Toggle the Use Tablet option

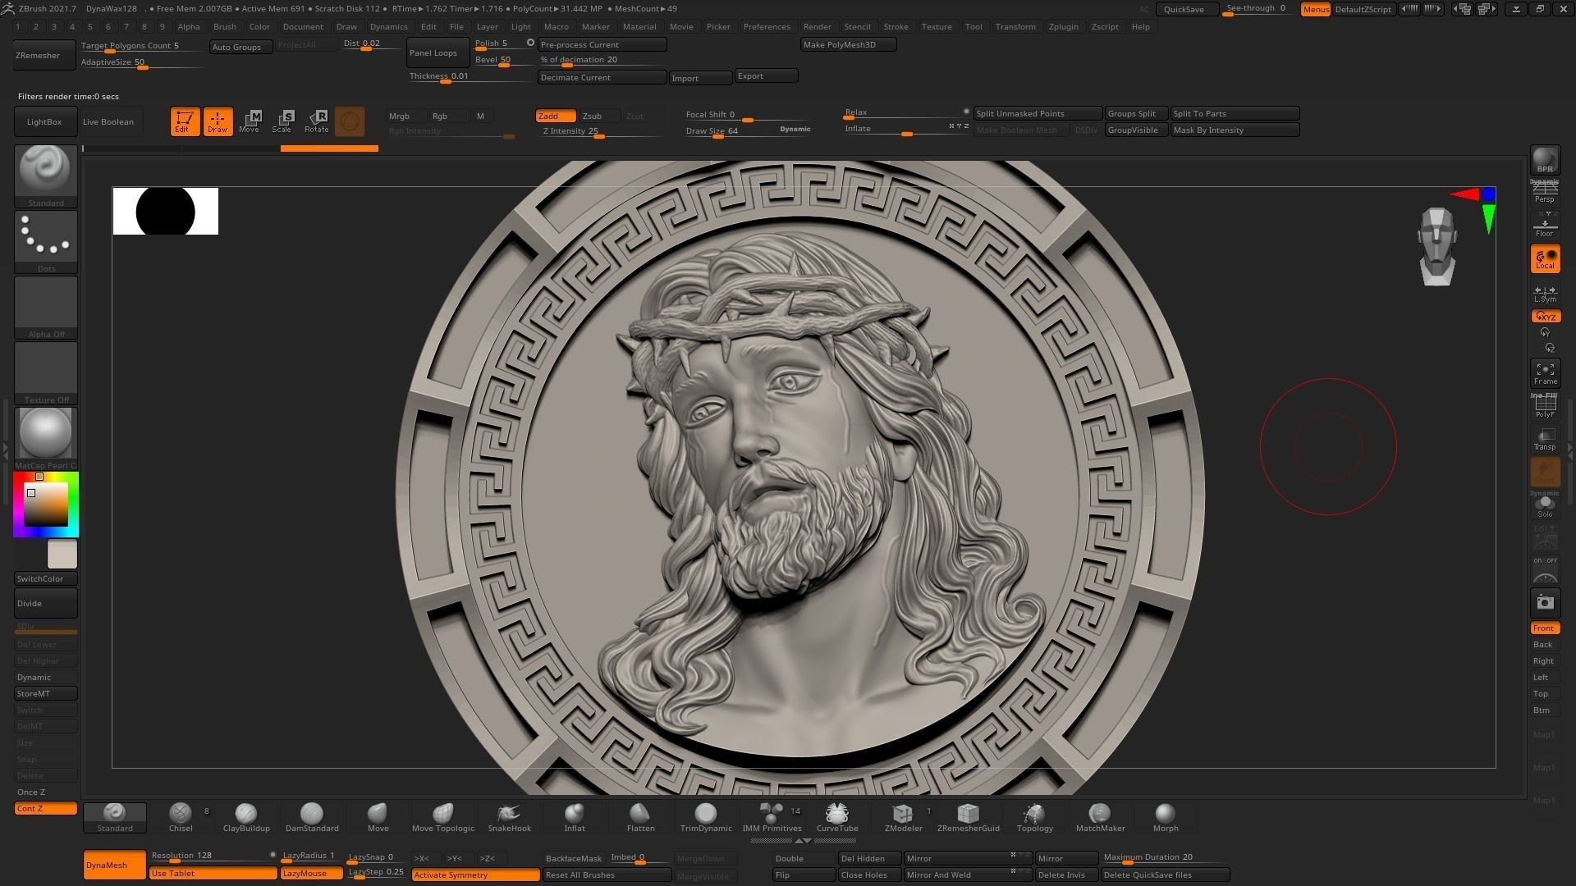[213, 873]
